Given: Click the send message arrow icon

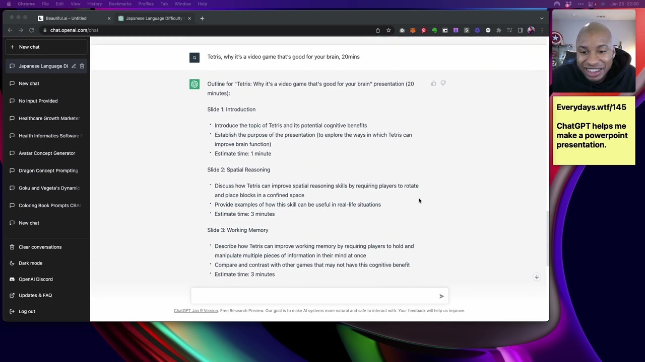Looking at the screenshot, I should [441, 296].
